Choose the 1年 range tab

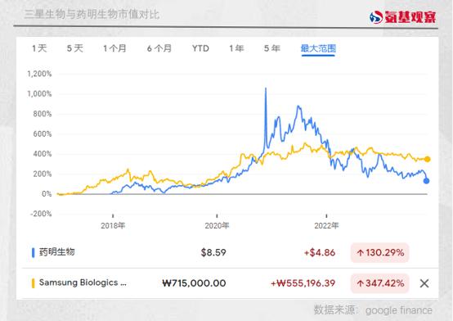(x=236, y=48)
